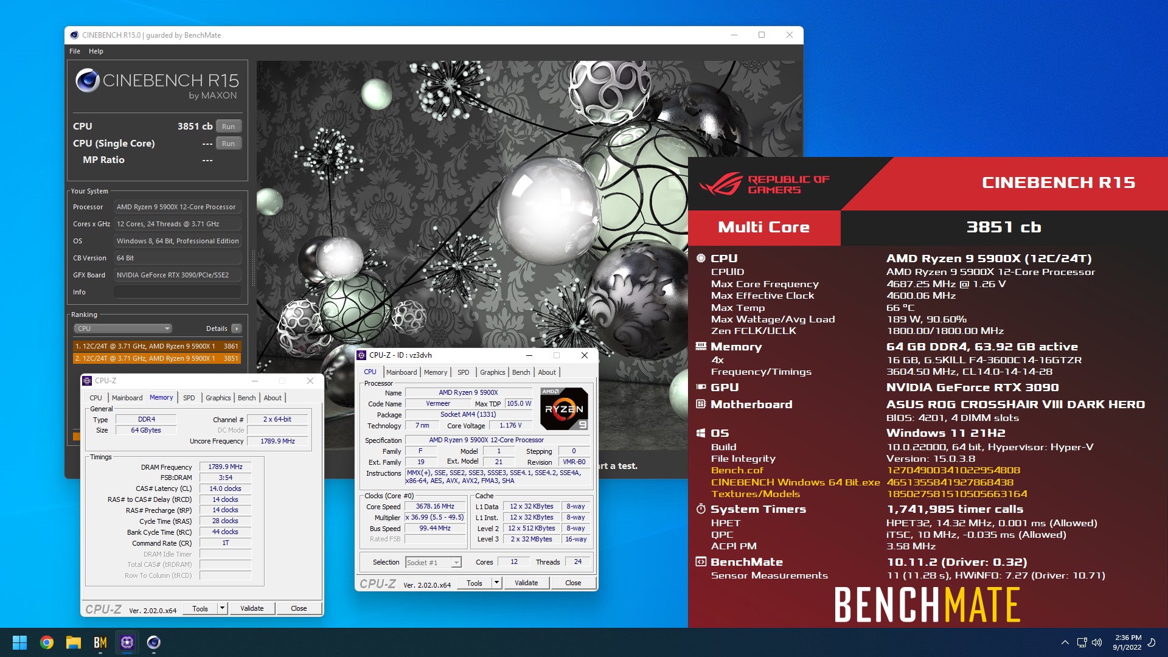Expand ranking Details arrow button
Viewport: 1168px width, 657px height.
click(237, 328)
